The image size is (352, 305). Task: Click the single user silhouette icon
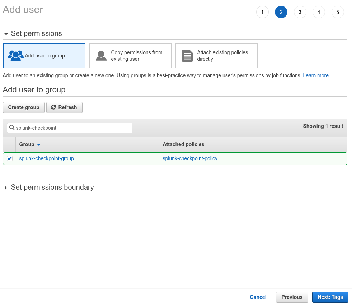(x=101, y=56)
